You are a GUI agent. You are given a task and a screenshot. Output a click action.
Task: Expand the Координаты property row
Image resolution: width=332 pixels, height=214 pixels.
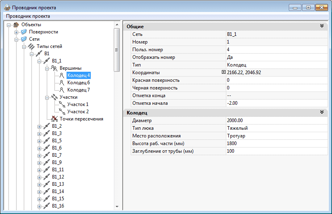[x=223, y=73]
